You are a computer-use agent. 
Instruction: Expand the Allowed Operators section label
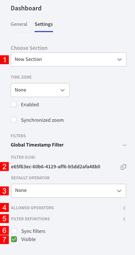click(x=32, y=208)
